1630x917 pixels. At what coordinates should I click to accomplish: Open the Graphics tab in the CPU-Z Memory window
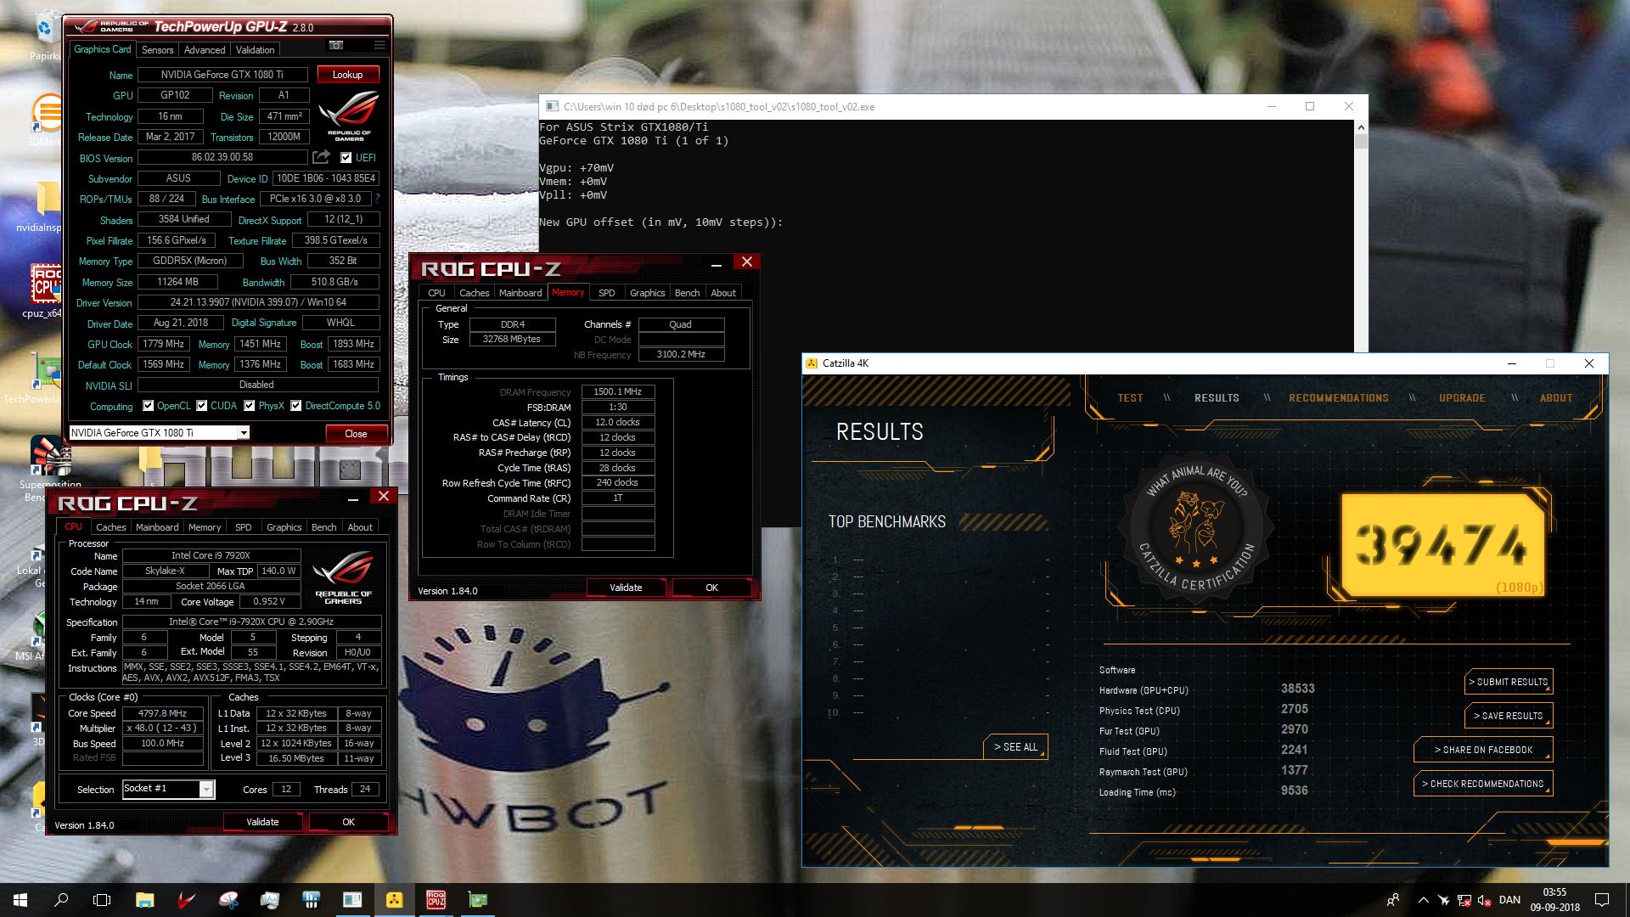pyautogui.click(x=647, y=293)
